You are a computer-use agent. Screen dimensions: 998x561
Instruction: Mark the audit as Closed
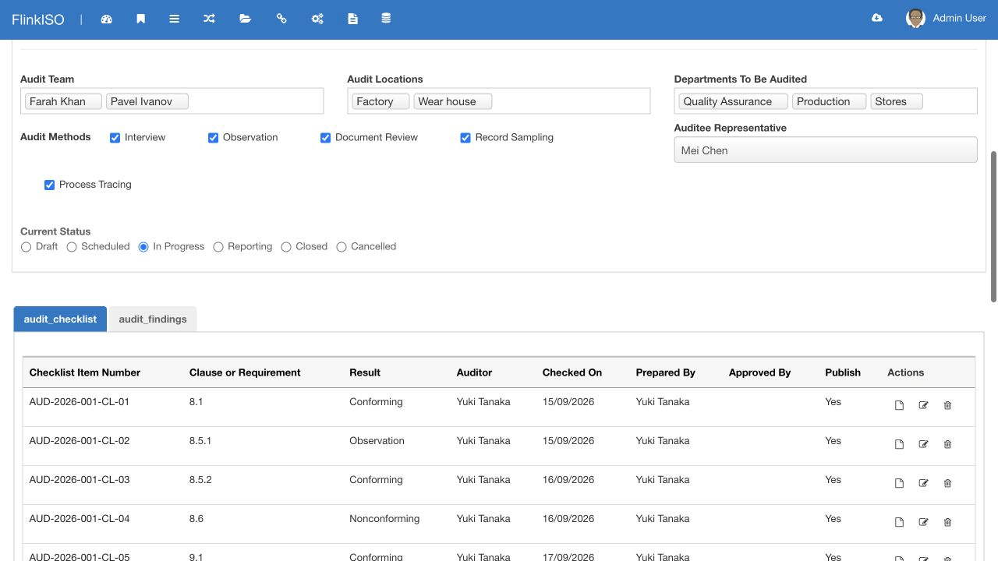click(286, 247)
